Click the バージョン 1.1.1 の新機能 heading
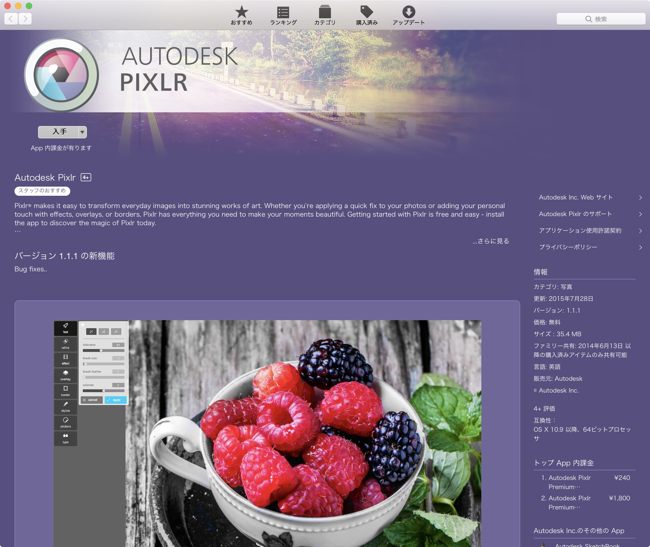Image resolution: width=650 pixels, height=547 pixels. (65, 256)
